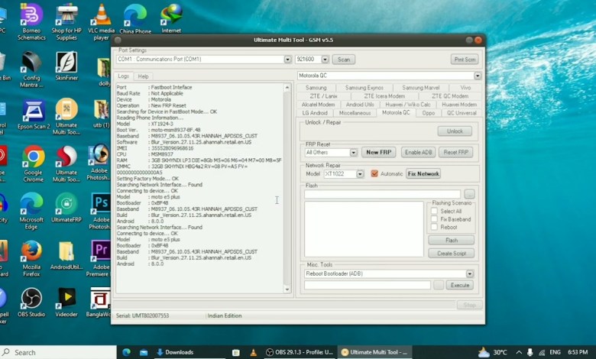Click the Flash button

pyautogui.click(x=451, y=240)
